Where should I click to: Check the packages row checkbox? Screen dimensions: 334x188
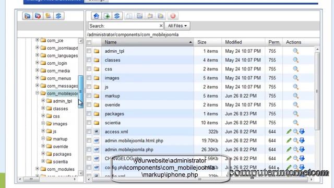(x=89, y=114)
